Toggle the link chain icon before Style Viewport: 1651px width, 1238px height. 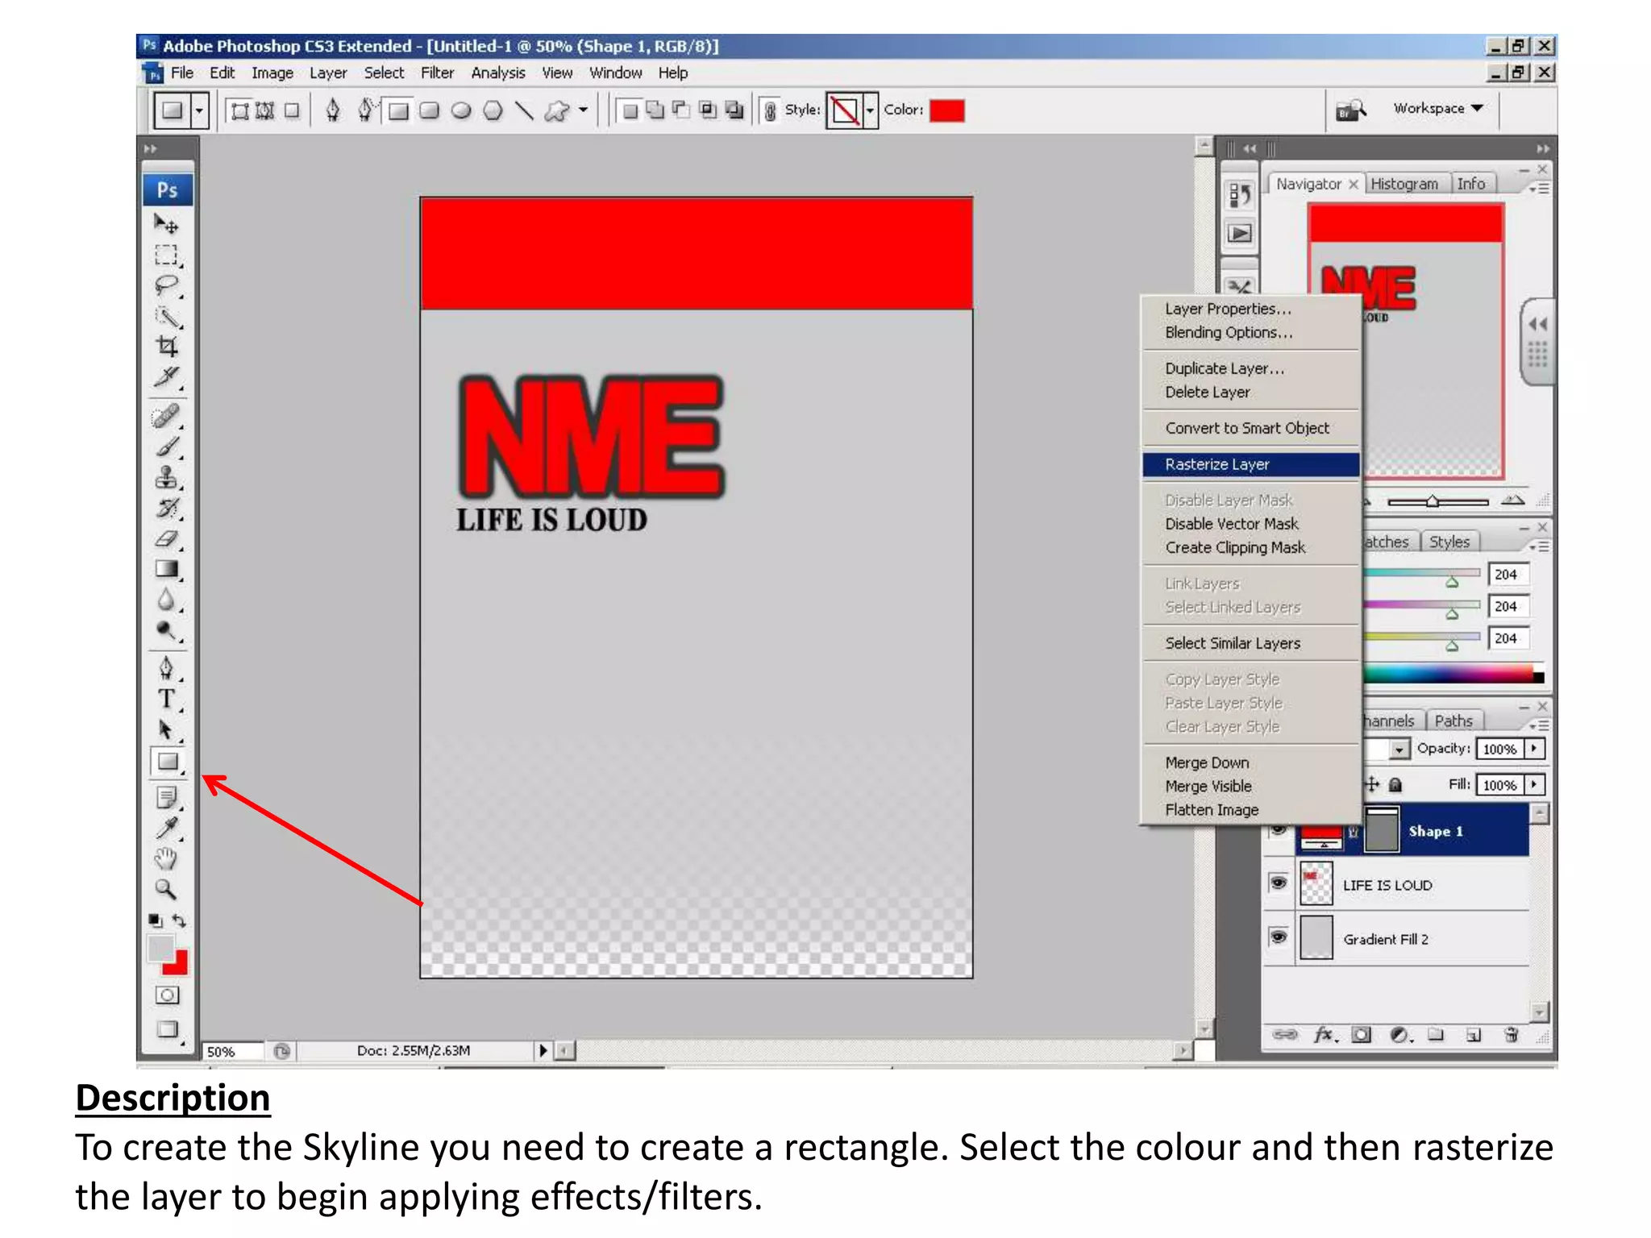770,110
